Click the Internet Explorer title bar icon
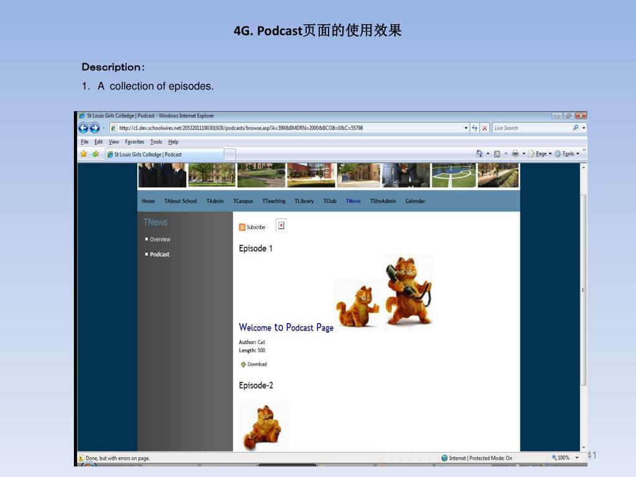The width and height of the screenshot is (636, 477). pyautogui.click(x=81, y=116)
